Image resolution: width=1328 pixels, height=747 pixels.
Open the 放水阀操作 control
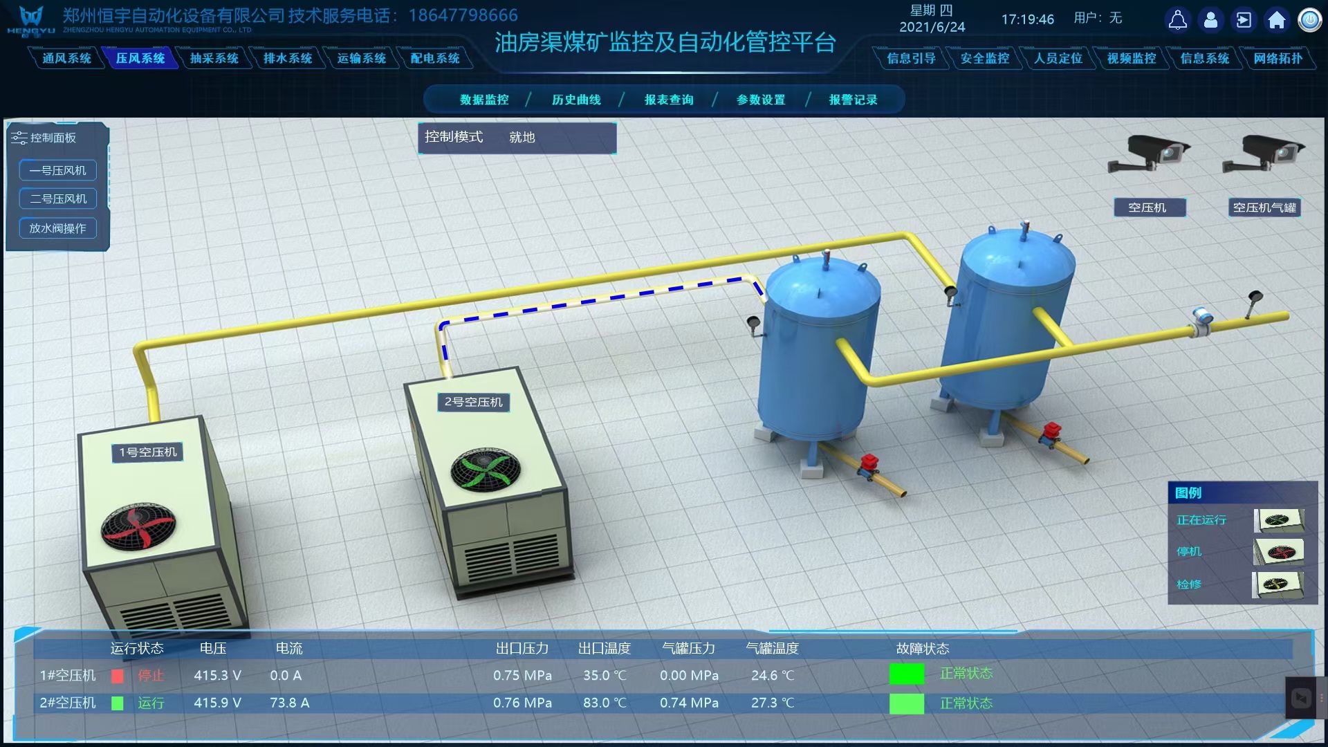[58, 228]
